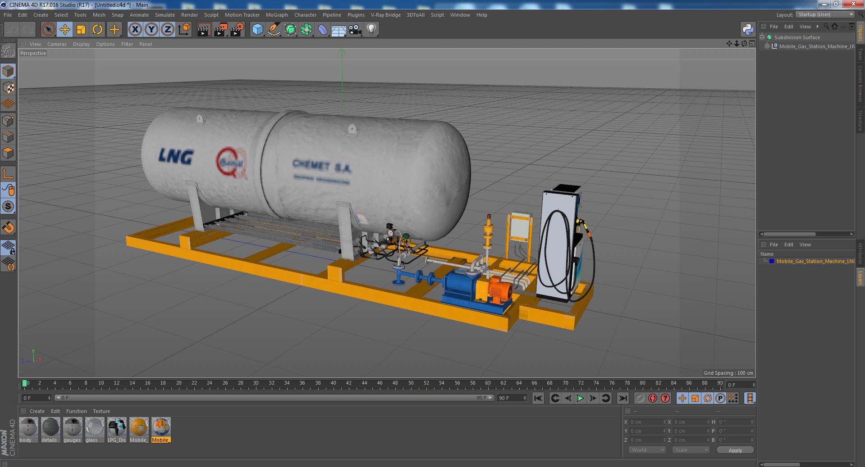The image size is (865, 467).
Task: Toggle parameter keyframe recording
Action: click(720, 398)
